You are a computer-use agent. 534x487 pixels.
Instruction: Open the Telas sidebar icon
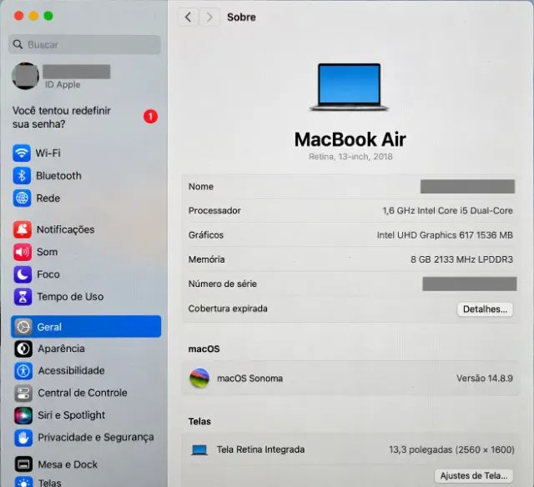click(23, 483)
